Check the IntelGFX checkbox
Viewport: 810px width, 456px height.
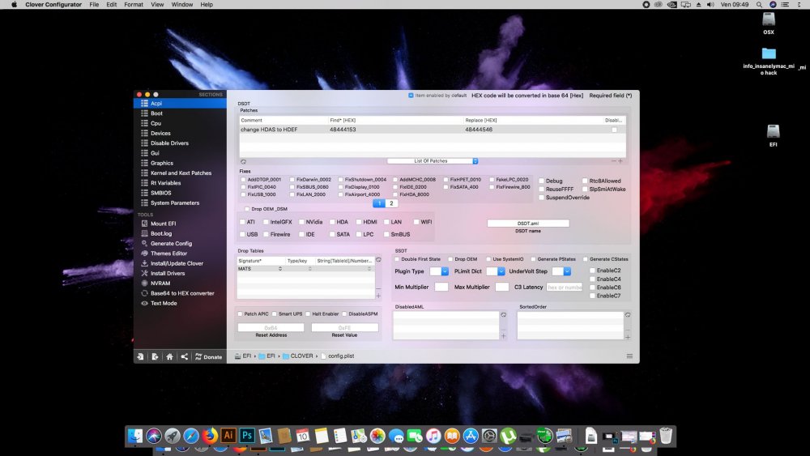pos(266,222)
